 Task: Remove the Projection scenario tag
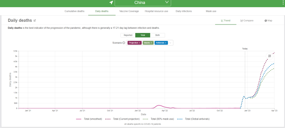coord(139,43)
